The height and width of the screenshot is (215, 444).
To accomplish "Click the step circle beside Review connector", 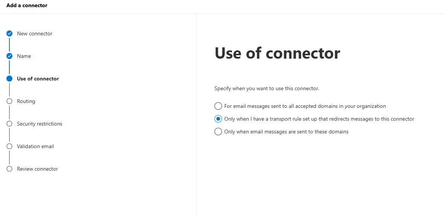I will (x=9, y=169).
